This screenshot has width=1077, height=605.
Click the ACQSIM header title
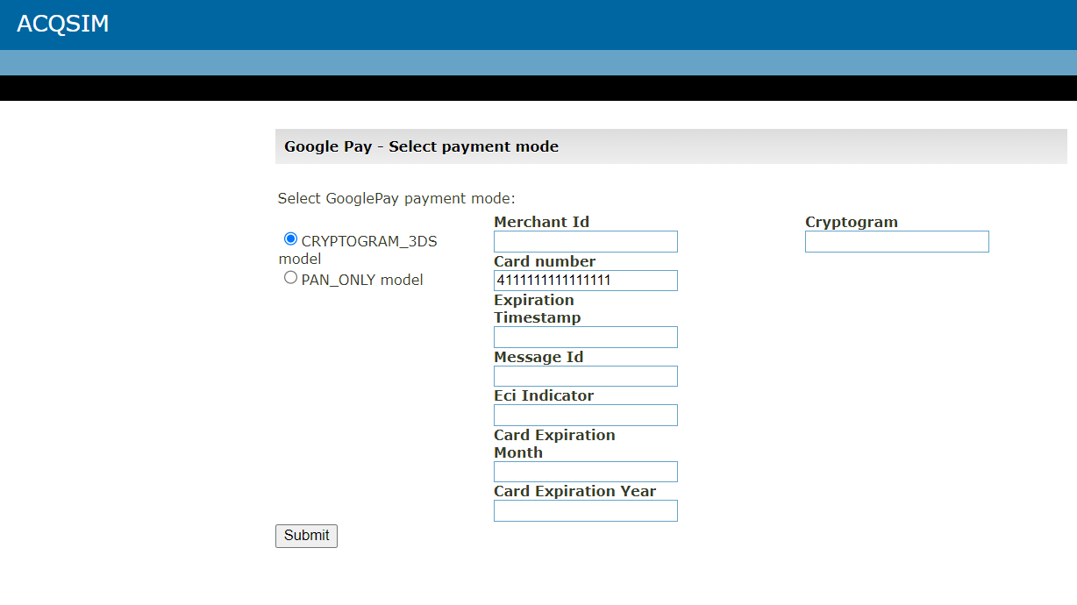click(x=63, y=25)
